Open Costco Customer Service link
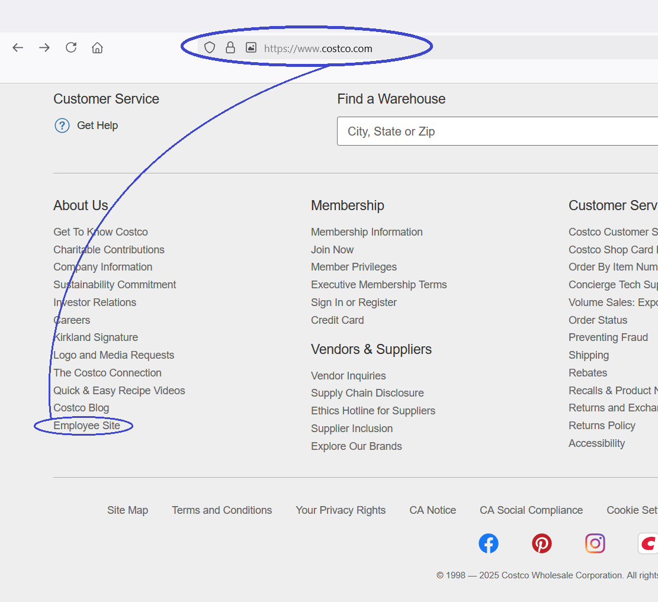Viewport: 658px width, 602px height. coord(613,232)
